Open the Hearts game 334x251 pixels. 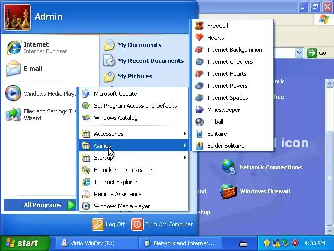233,38
